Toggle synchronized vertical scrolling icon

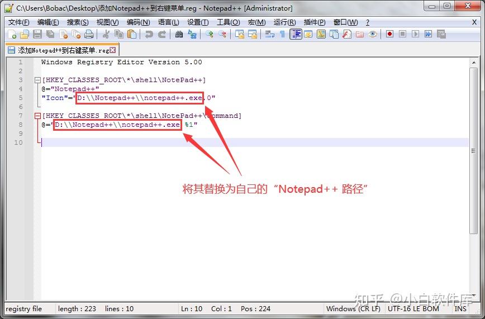(x=239, y=34)
